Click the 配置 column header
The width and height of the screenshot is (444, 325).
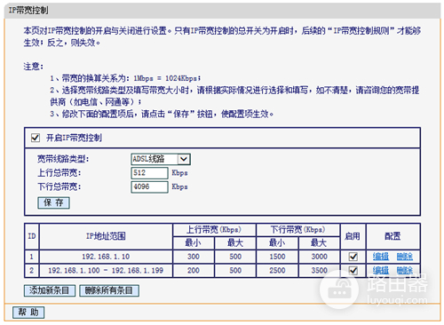click(392, 236)
